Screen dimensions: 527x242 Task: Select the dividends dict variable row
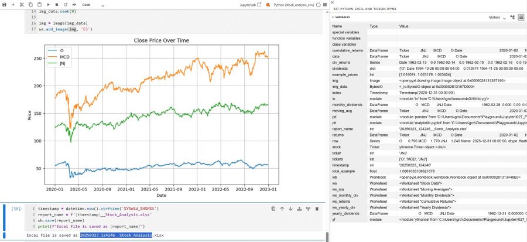[x=429, y=69]
